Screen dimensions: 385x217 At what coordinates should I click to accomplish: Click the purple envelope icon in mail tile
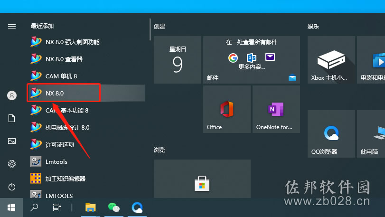(x=270, y=57)
